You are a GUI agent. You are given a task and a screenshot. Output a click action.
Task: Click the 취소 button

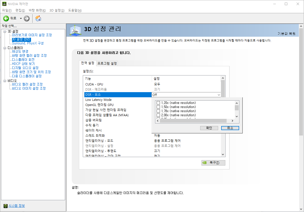coord(230,128)
